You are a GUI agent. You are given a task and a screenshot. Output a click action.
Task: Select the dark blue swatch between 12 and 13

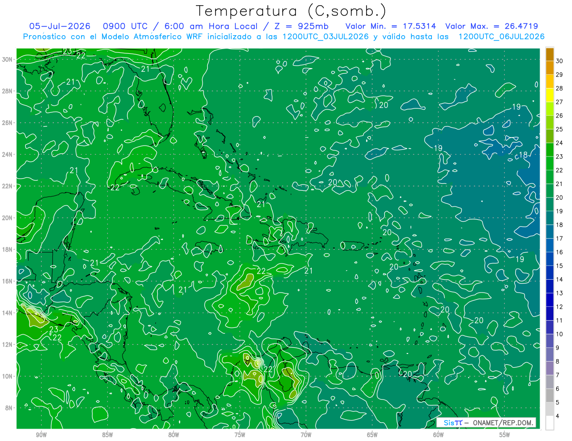(x=550, y=300)
